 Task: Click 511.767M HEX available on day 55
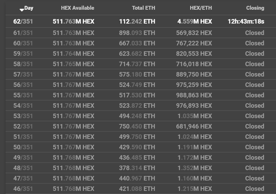(x=73, y=95)
